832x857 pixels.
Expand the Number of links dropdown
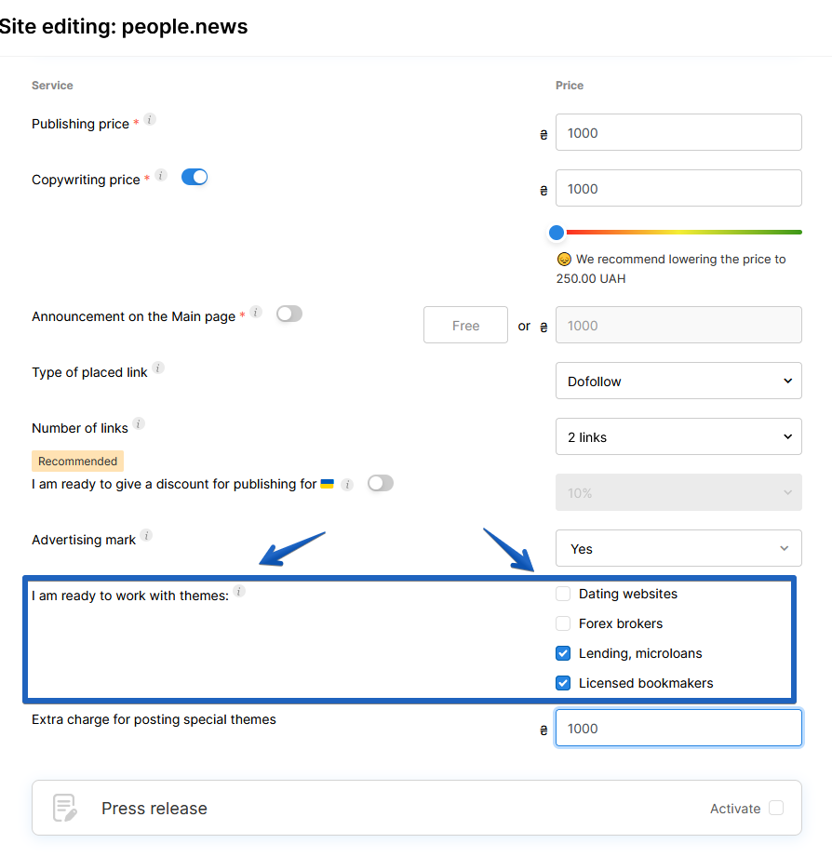678,436
